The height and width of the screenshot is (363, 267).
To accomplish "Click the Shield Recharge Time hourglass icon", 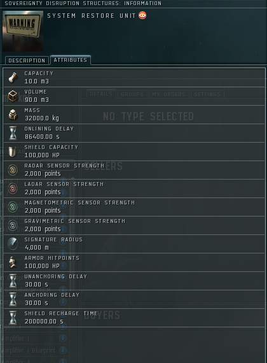I will 13,318.
